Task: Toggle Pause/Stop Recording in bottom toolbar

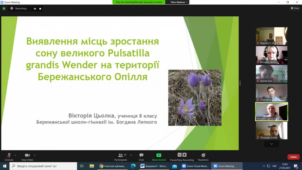Action: point(182,156)
